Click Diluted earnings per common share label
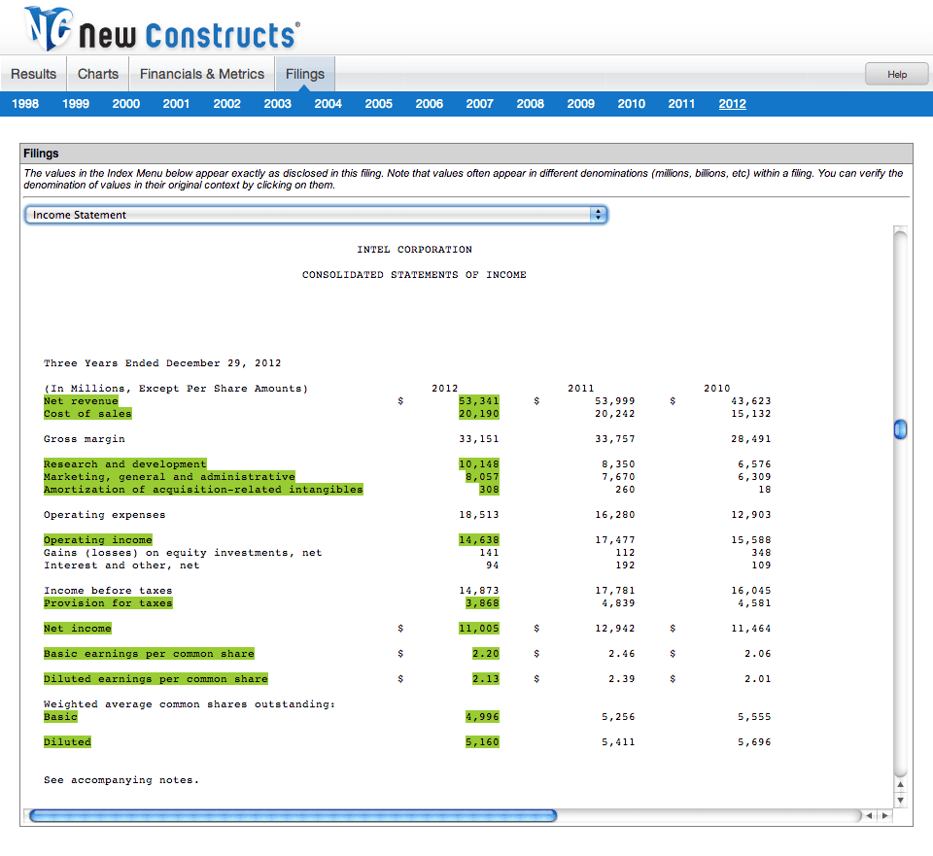Viewport: 933px width, 856px height. [155, 679]
